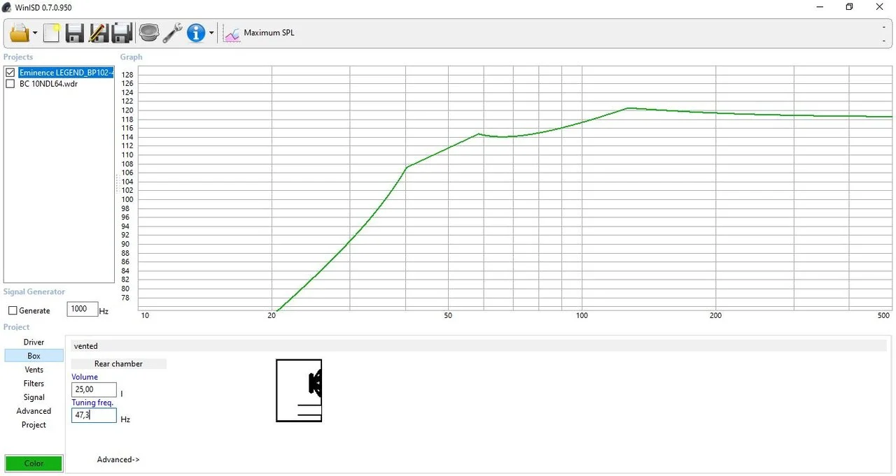
Task: Open the driver database speaker icon
Action: tap(148, 33)
